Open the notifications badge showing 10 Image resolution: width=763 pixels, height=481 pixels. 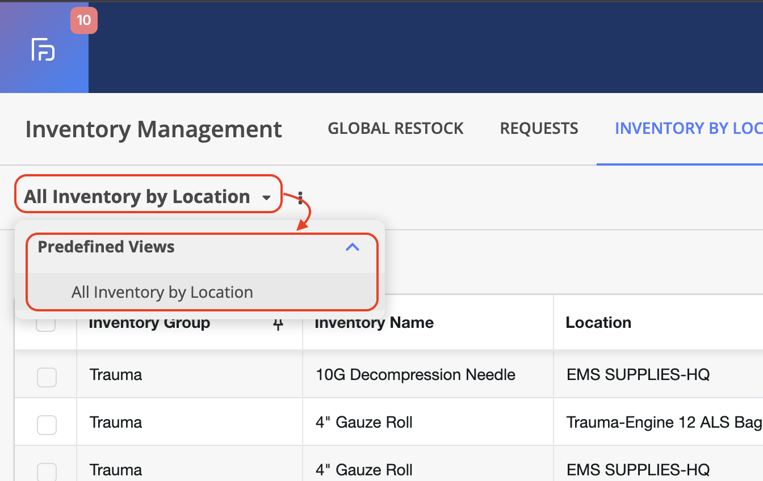click(x=83, y=20)
